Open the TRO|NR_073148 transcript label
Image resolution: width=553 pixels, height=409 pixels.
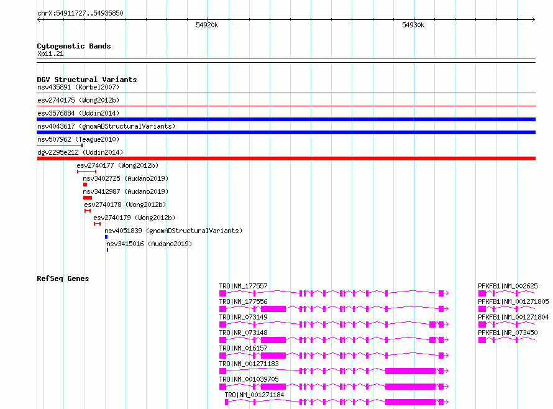point(244,333)
